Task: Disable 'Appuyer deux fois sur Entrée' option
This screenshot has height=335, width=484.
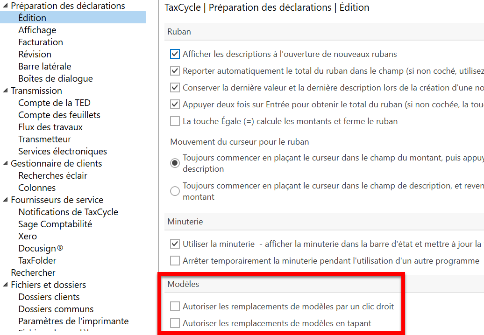Action: pyautogui.click(x=175, y=104)
